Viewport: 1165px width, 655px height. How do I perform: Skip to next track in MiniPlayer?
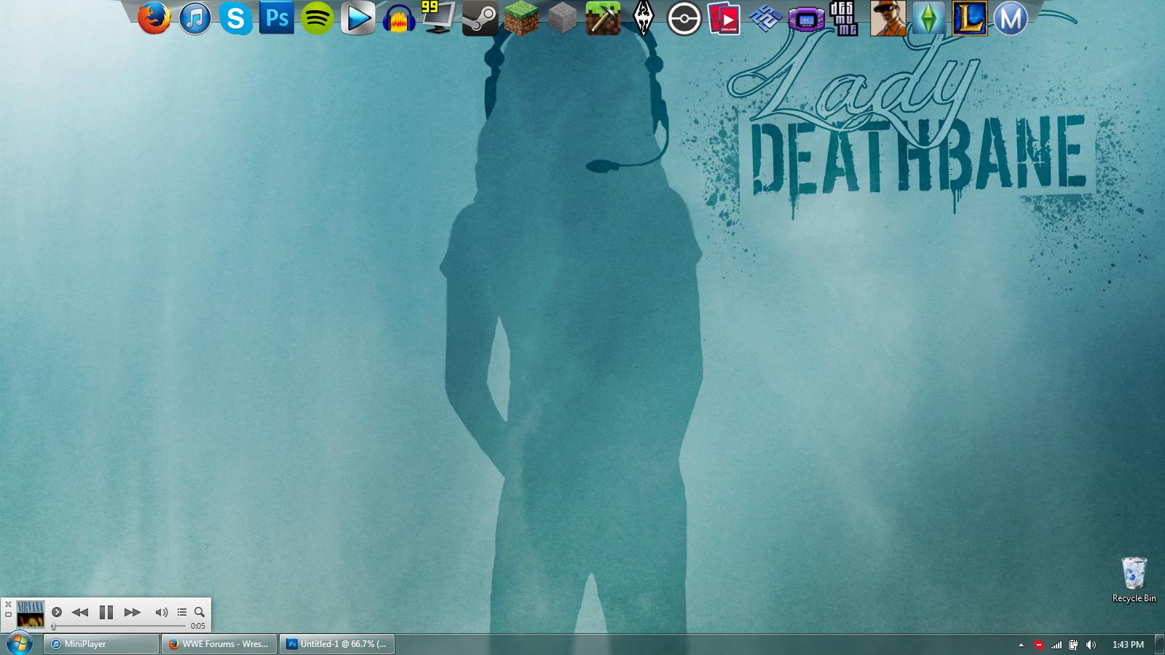[133, 612]
